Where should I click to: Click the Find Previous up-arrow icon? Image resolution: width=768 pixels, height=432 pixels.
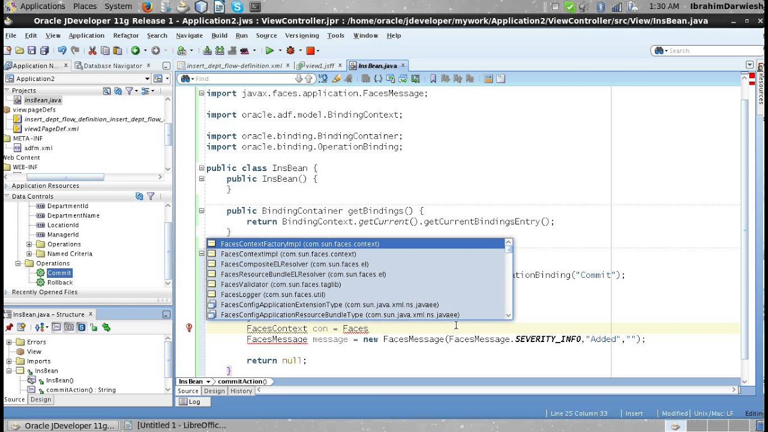point(308,79)
